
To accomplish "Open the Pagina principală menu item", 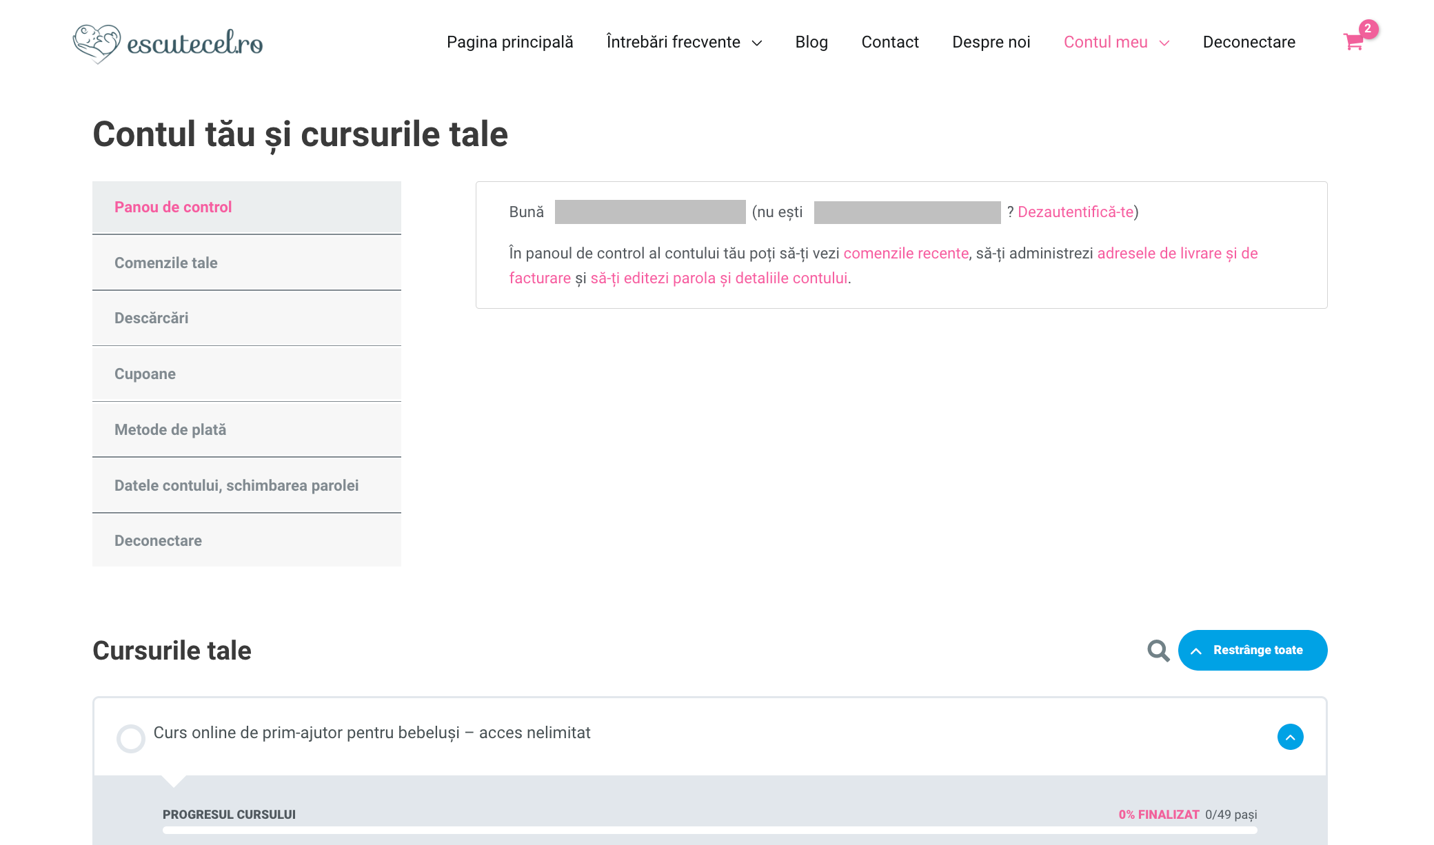I will [509, 42].
